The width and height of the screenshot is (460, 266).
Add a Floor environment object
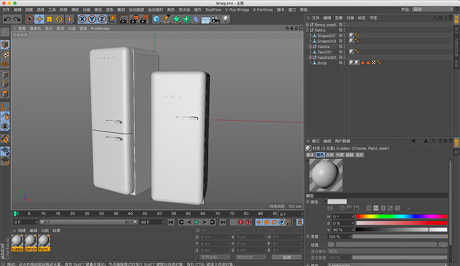(x=206, y=19)
